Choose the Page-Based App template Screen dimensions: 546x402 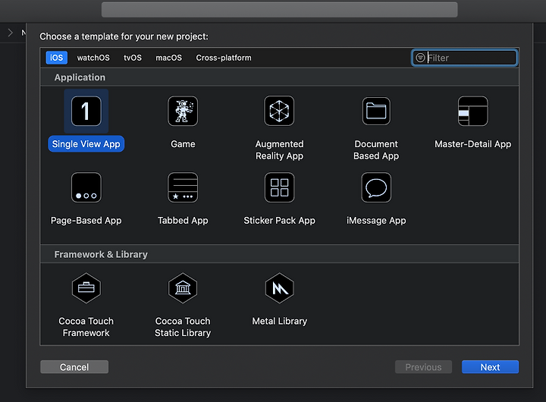pos(86,188)
